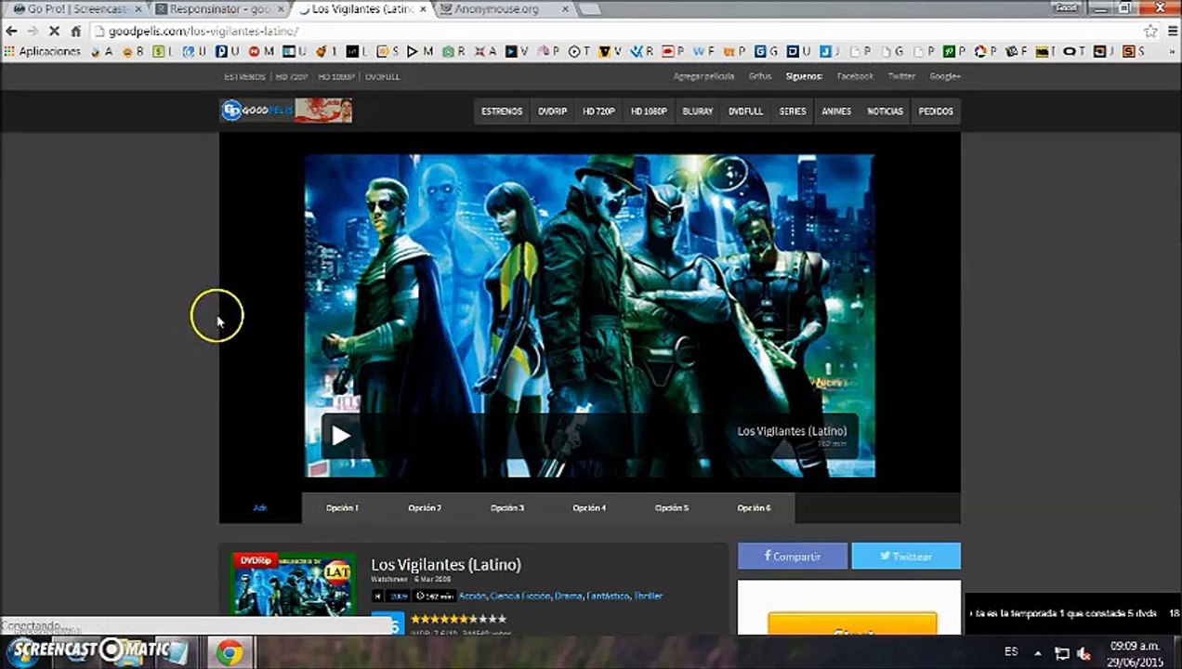1182x669 pixels.
Task: Open the Los Vigilantes DVDRip poster thumbnail
Action: [x=293, y=584]
